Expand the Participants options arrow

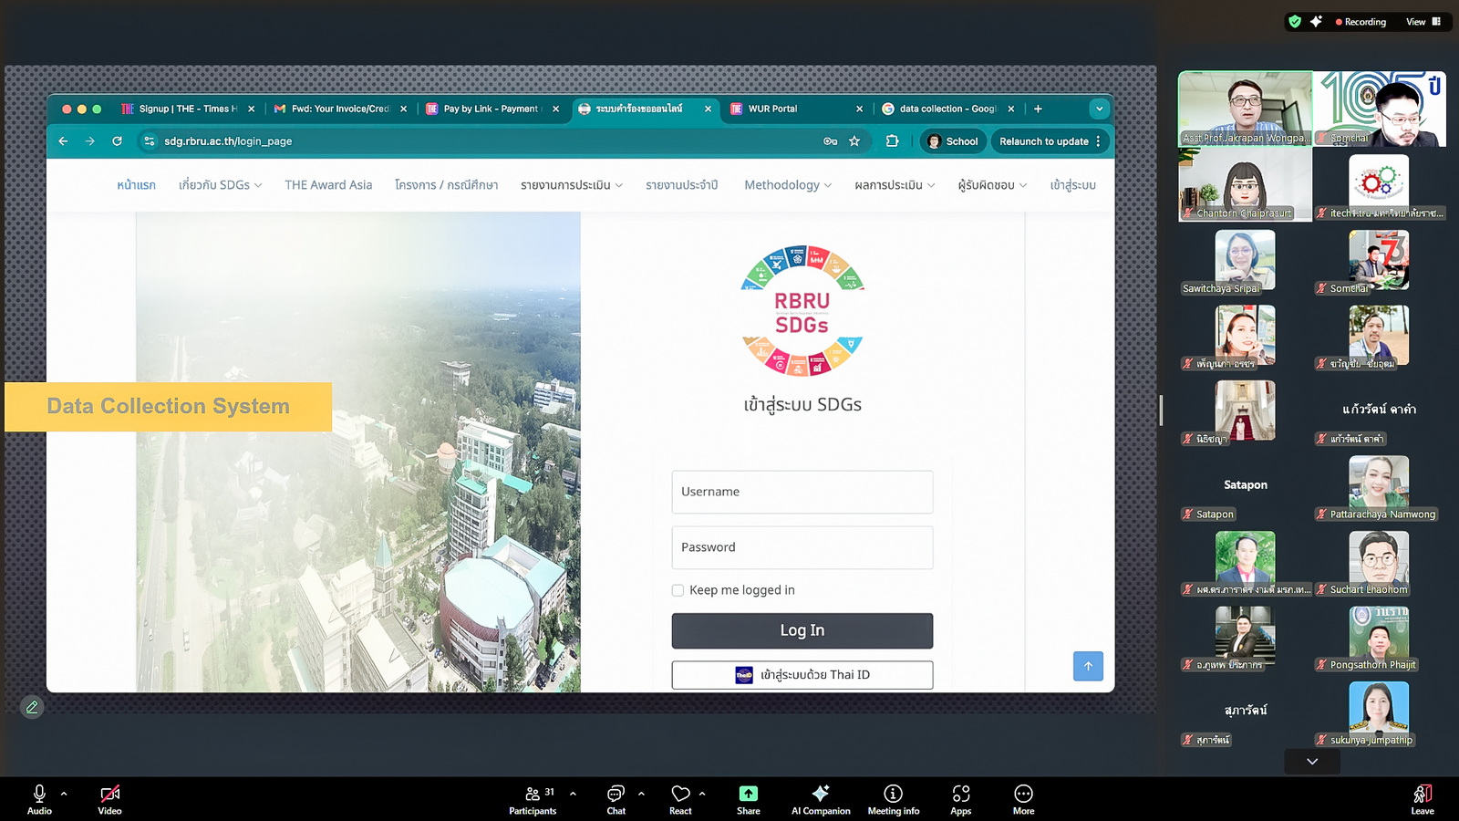click(x=573, y=794)
